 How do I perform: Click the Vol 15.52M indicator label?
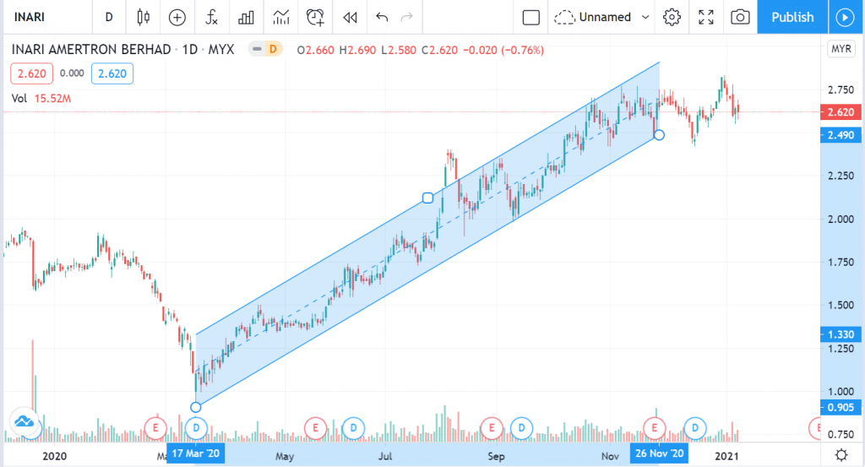[x=41, y=98]
